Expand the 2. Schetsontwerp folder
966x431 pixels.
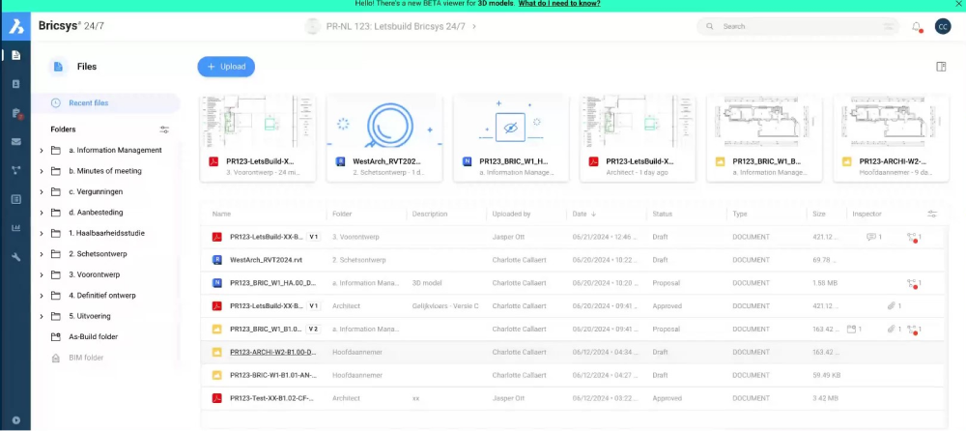pyautogui.click(x=42, y=254)
